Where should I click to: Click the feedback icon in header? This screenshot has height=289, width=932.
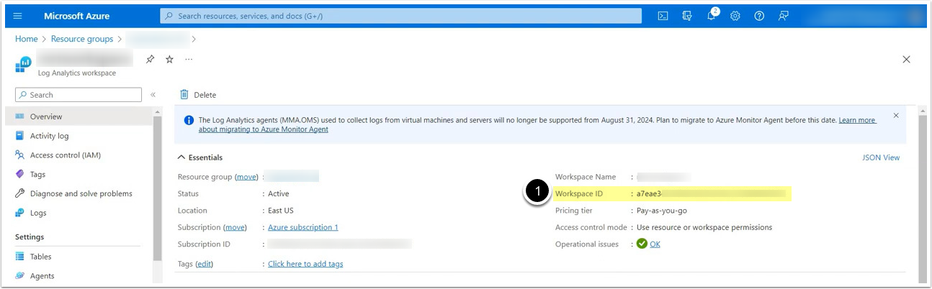tap(784, 16)
